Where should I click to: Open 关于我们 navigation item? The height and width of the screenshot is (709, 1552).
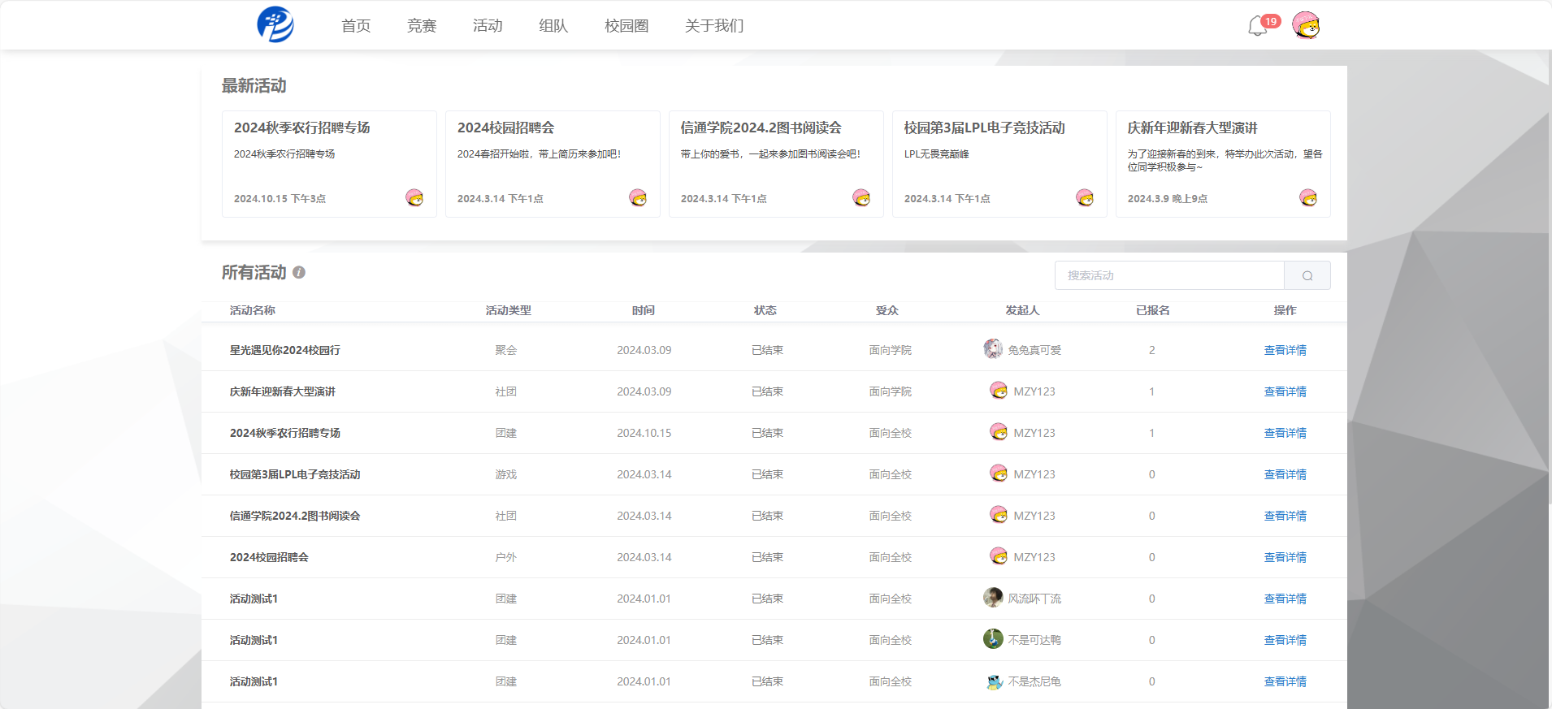(714, 26)
